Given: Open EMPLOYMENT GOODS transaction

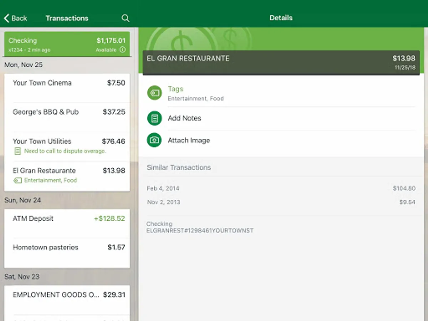Looking at the screenshot, I should [67, 300].
